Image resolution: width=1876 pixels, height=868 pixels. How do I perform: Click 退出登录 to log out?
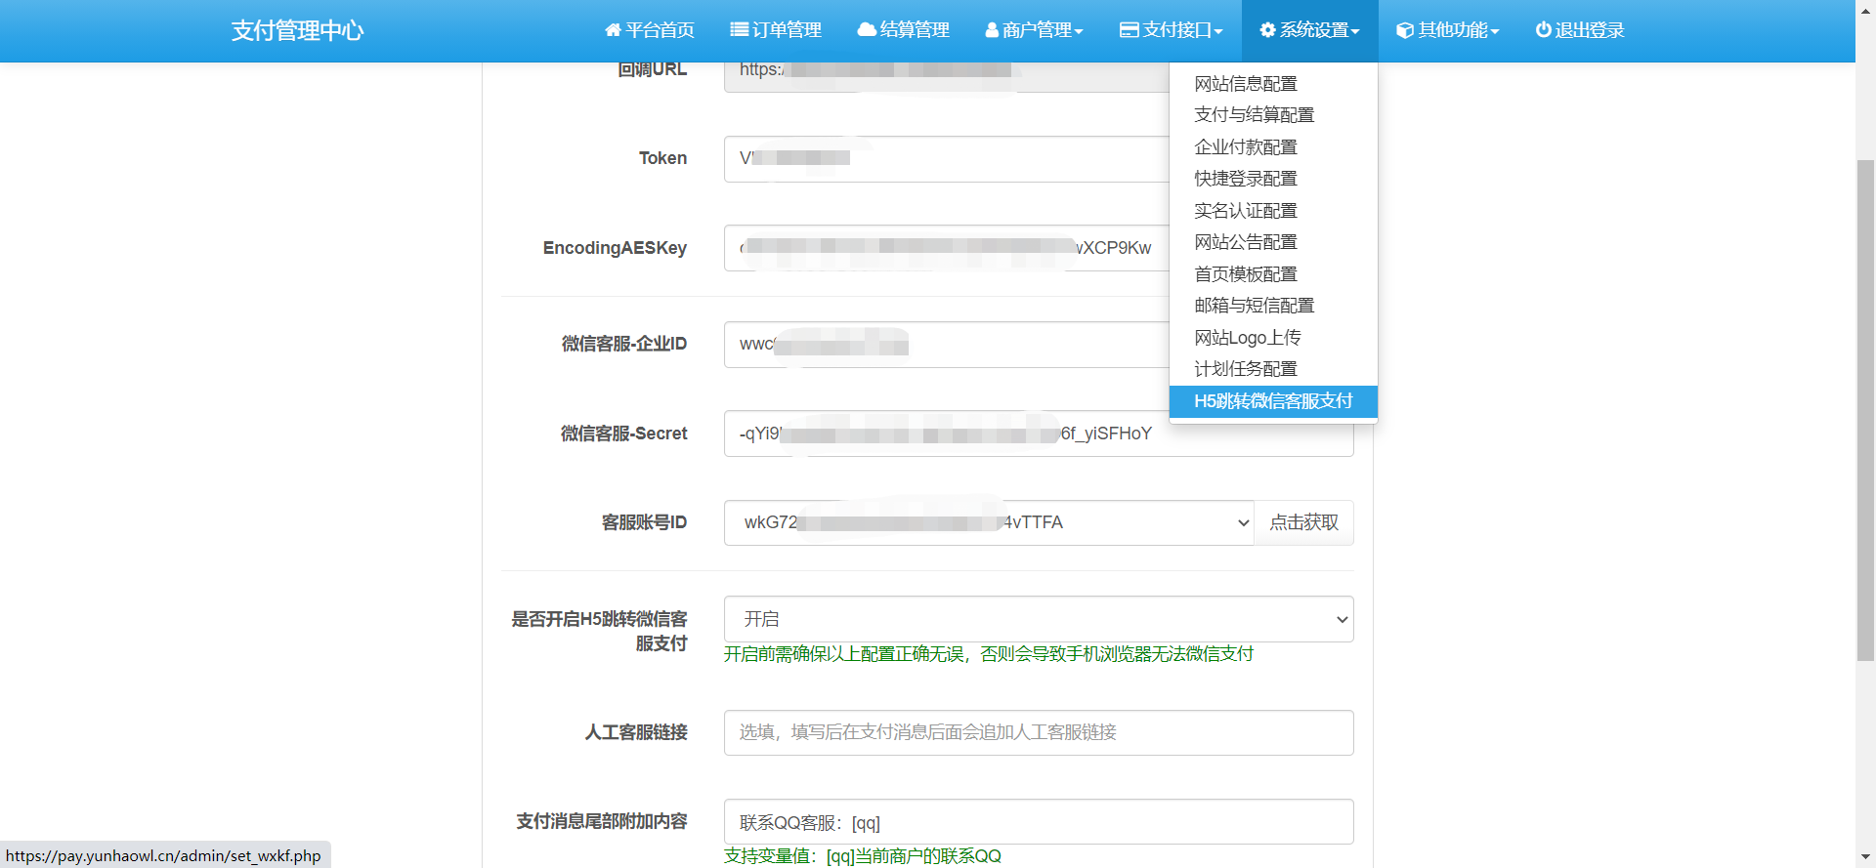pyautogui.click(x=1579, y=30)
